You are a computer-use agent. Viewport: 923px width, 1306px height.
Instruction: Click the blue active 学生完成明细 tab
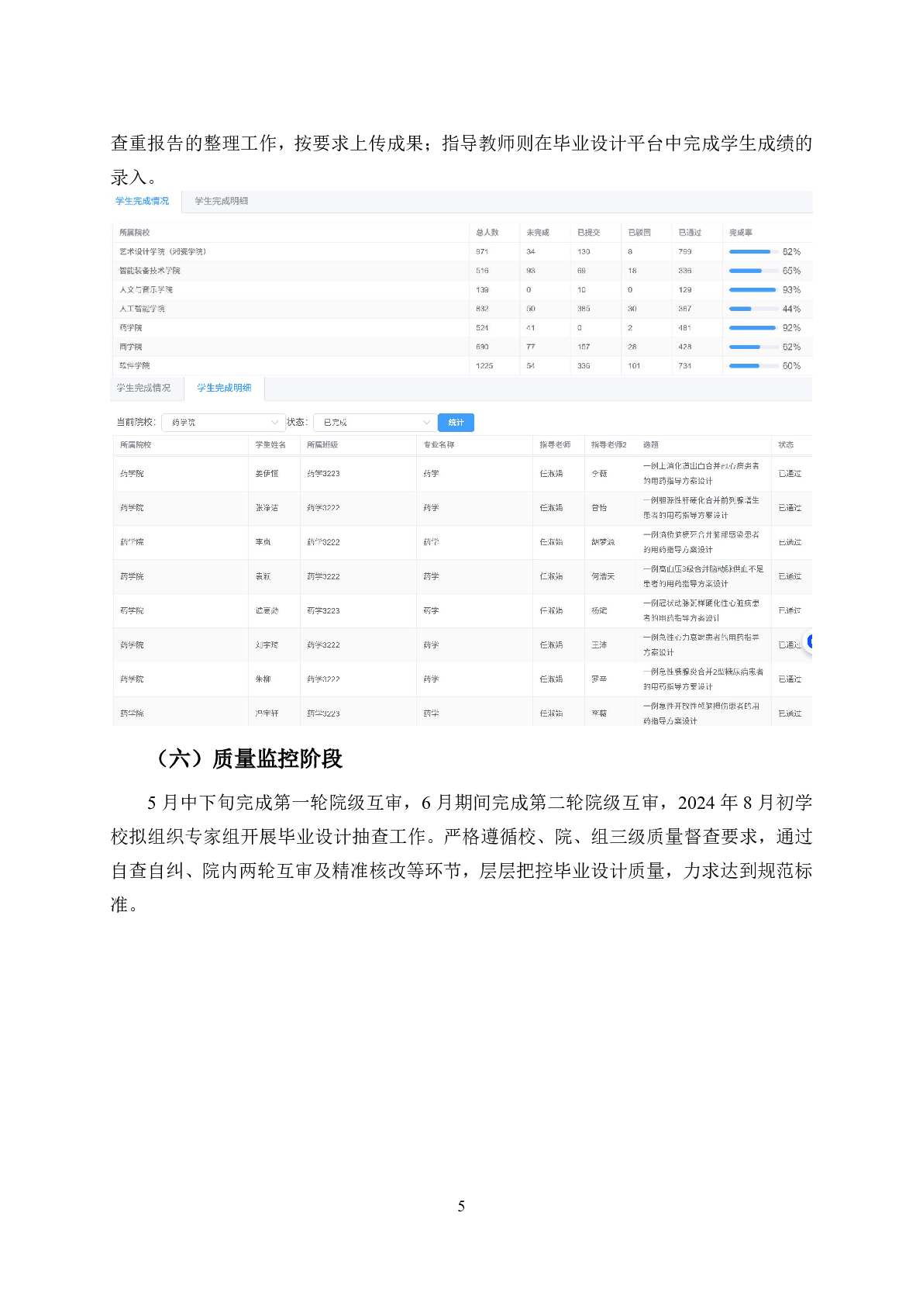224,388
